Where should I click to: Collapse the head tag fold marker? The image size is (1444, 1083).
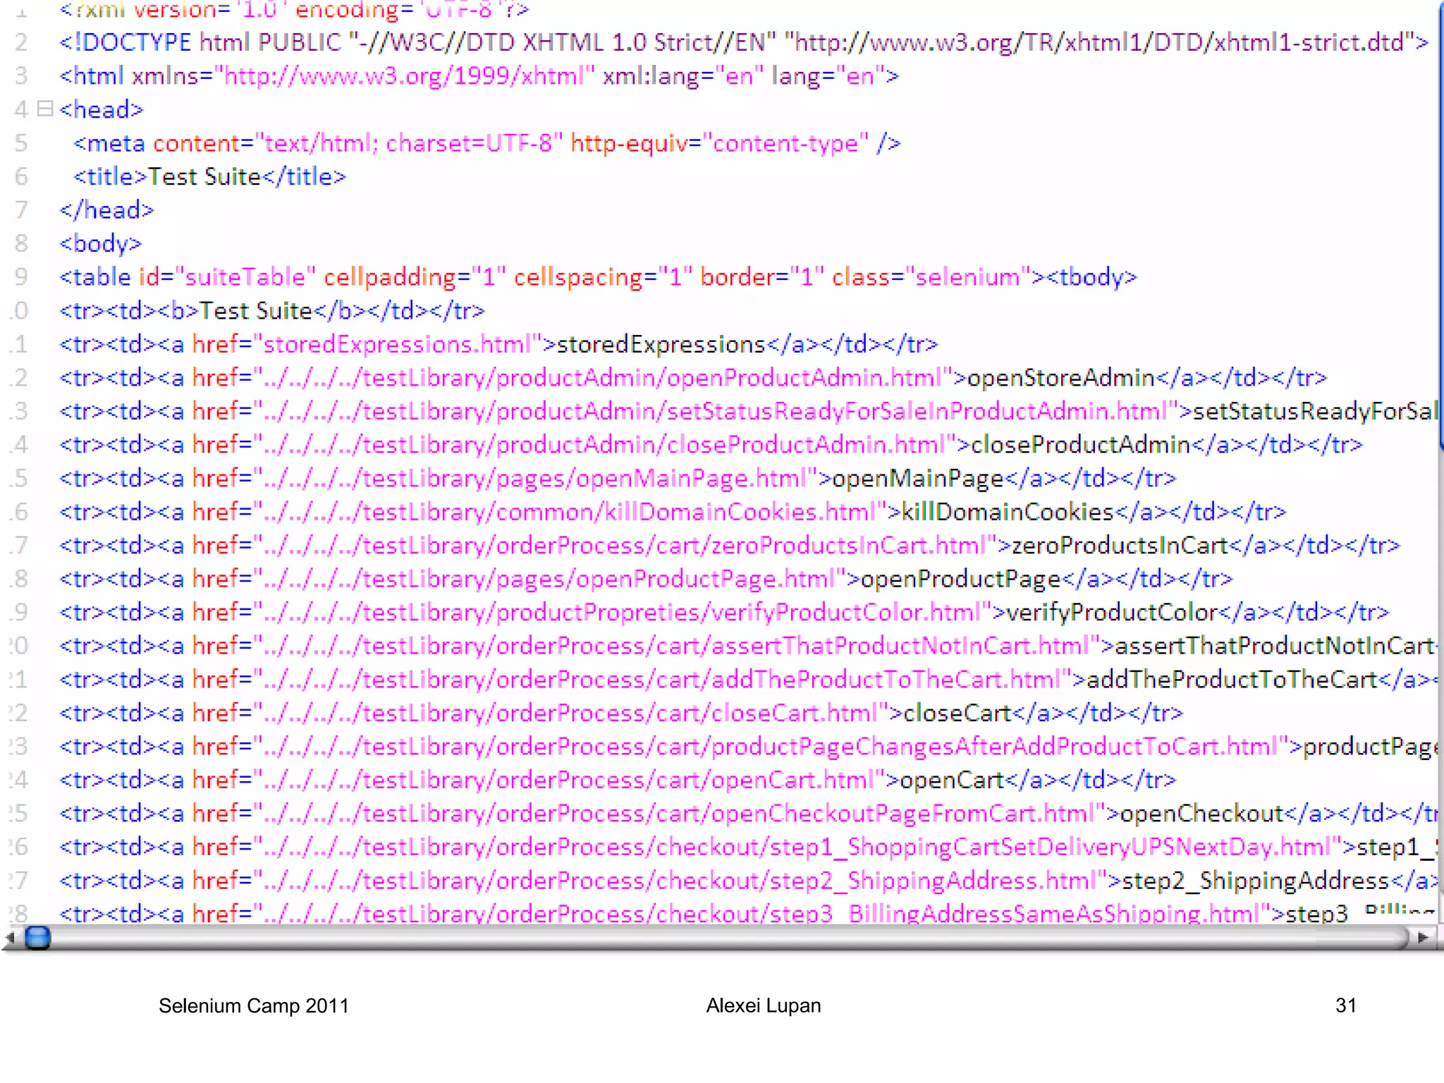(45, 109)
